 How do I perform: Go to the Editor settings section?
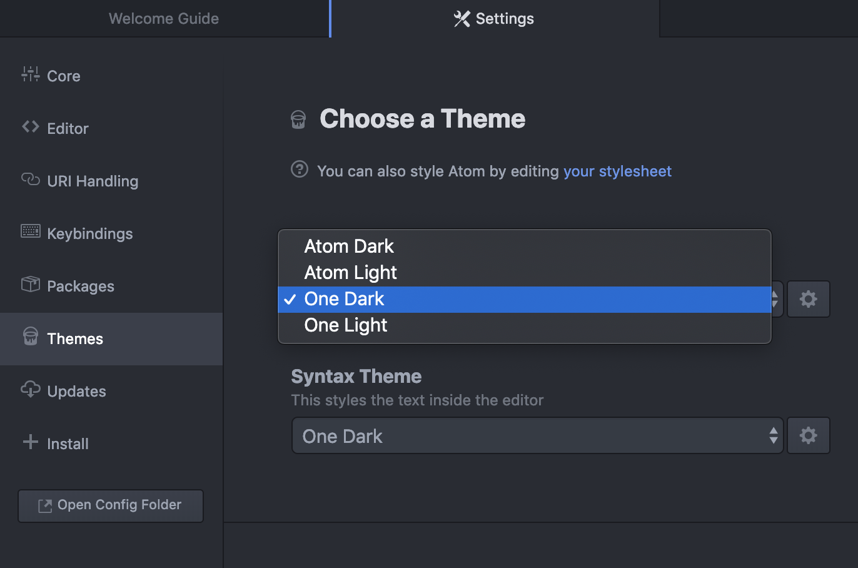pyautogui.click(x=111, y=128)
